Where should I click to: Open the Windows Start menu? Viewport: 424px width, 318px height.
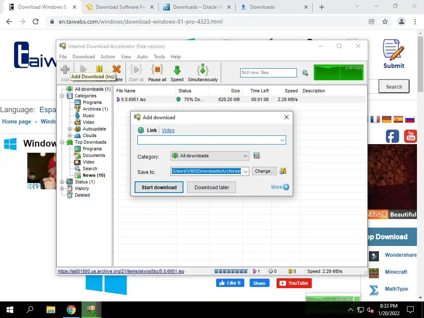point(10,310)
